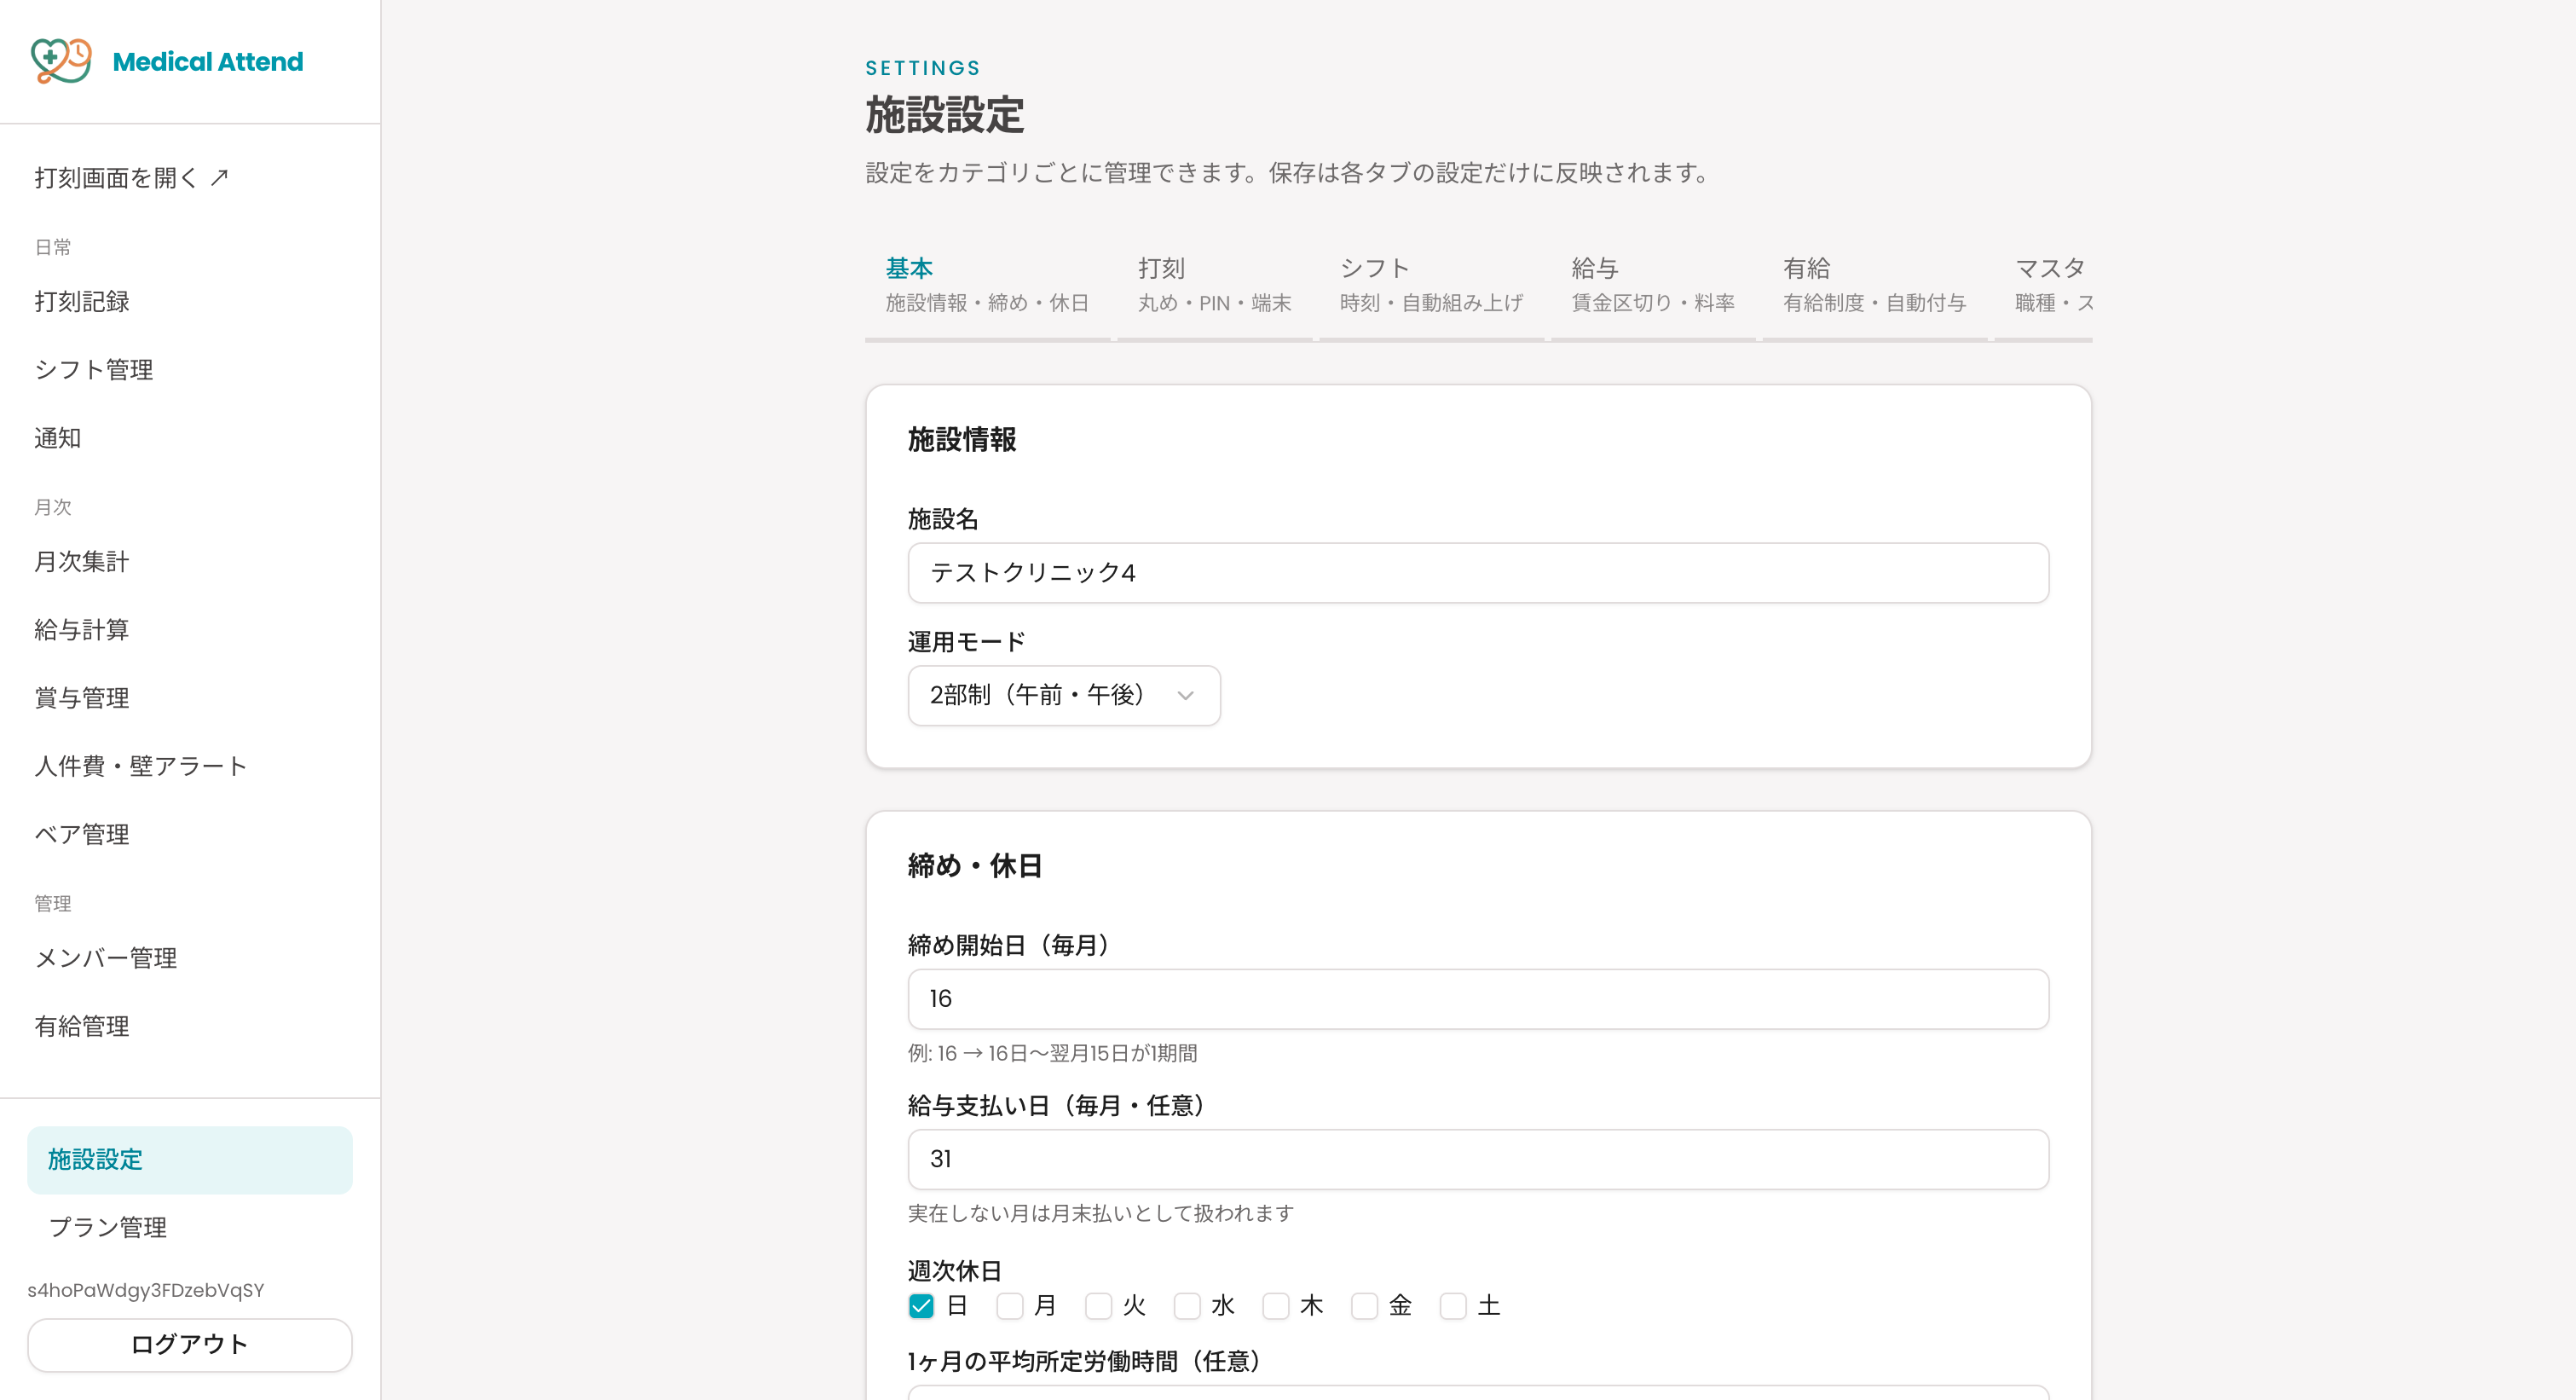The image size is (2576, 1400).
Task: Focus the 給与支払い日 input field
Action: (1478, 1159)
